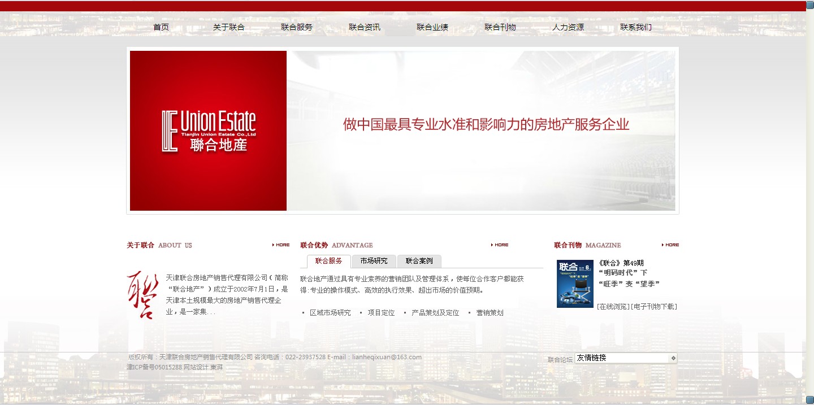Click the [电子刊物下载] download link

(653, 307)
